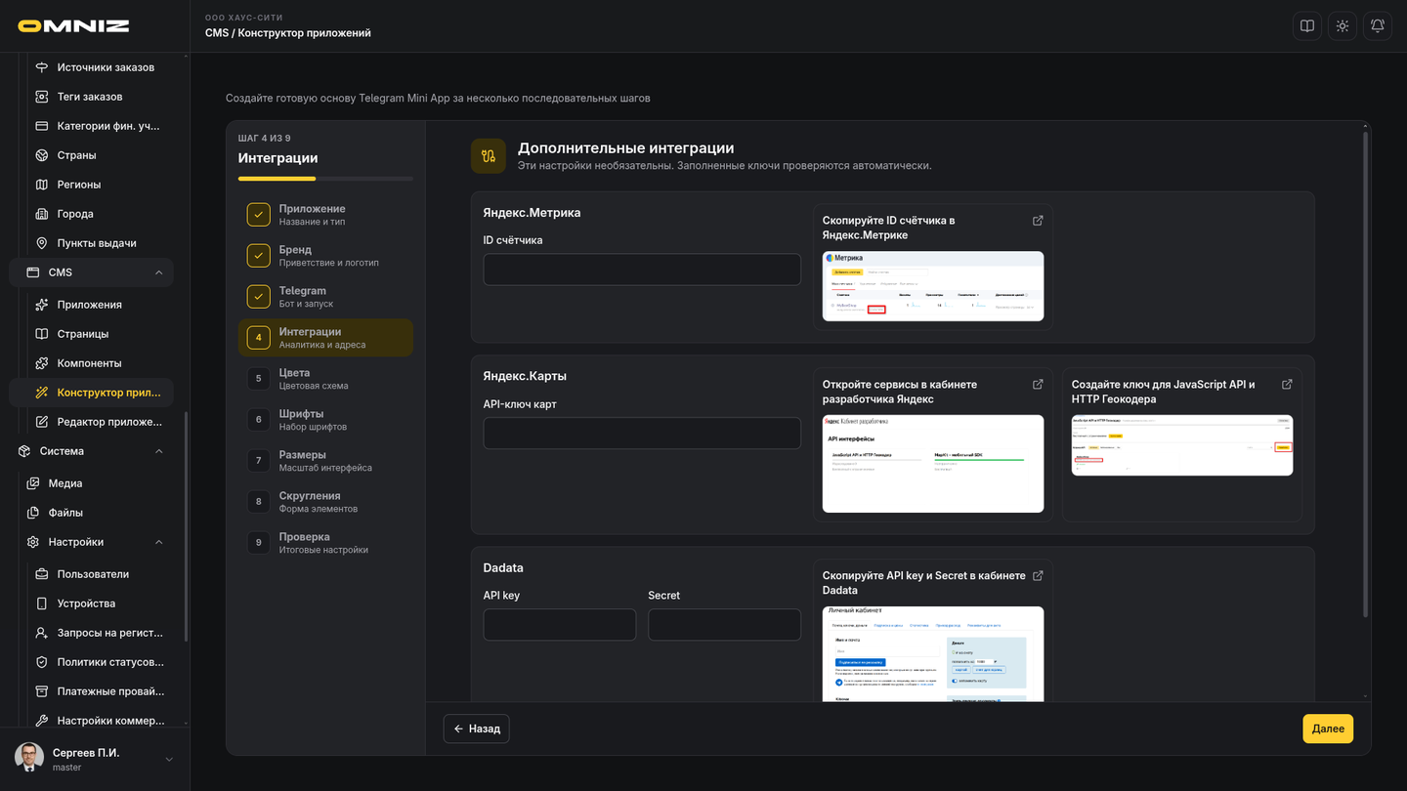Click the sidebar vertical scrollbar
The height and width of the screenshot is (791, 1407).
pyautogui.click(x=186, y=527)
